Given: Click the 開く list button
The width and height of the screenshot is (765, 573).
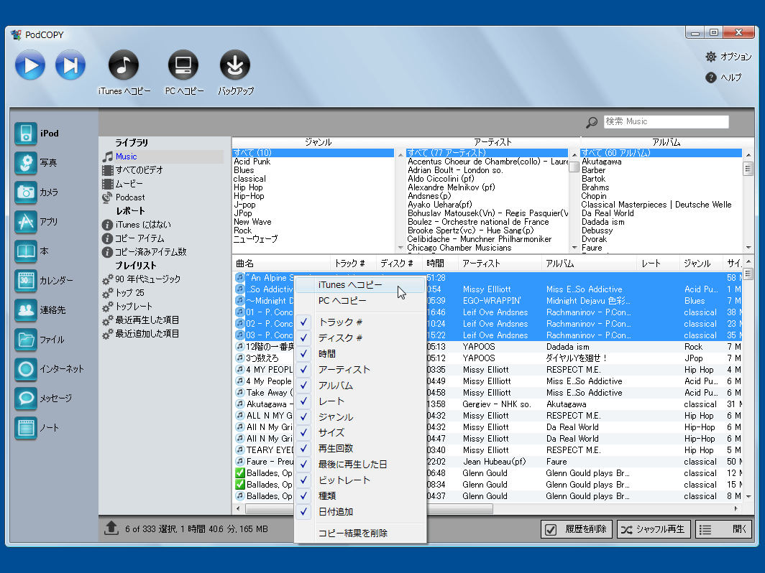Looking at the screenshot, I should (723, 529).
